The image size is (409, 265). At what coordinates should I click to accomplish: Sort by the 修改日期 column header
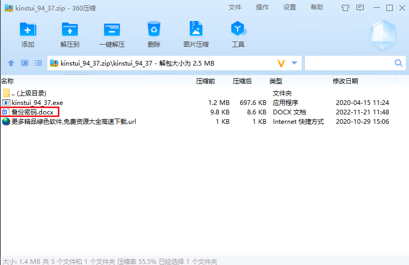pyautogui.click(x=345, y=81)
